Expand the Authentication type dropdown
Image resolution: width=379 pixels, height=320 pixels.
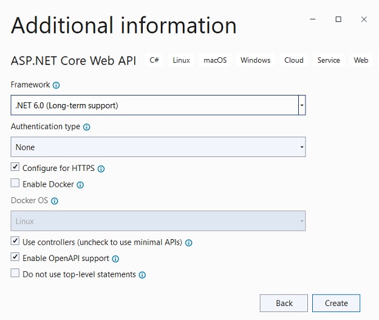click(301, 147)
